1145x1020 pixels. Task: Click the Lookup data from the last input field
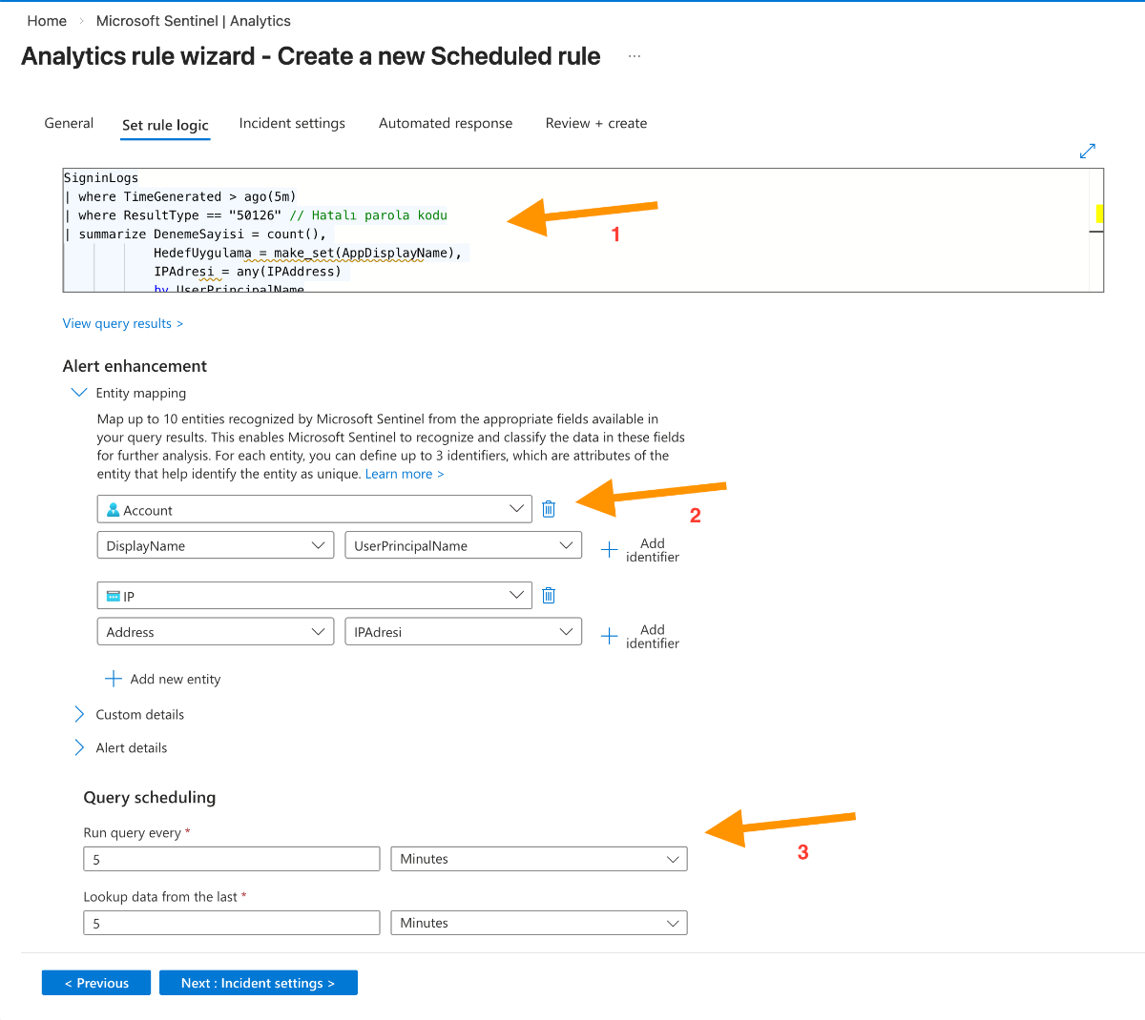tap(231, 922)
